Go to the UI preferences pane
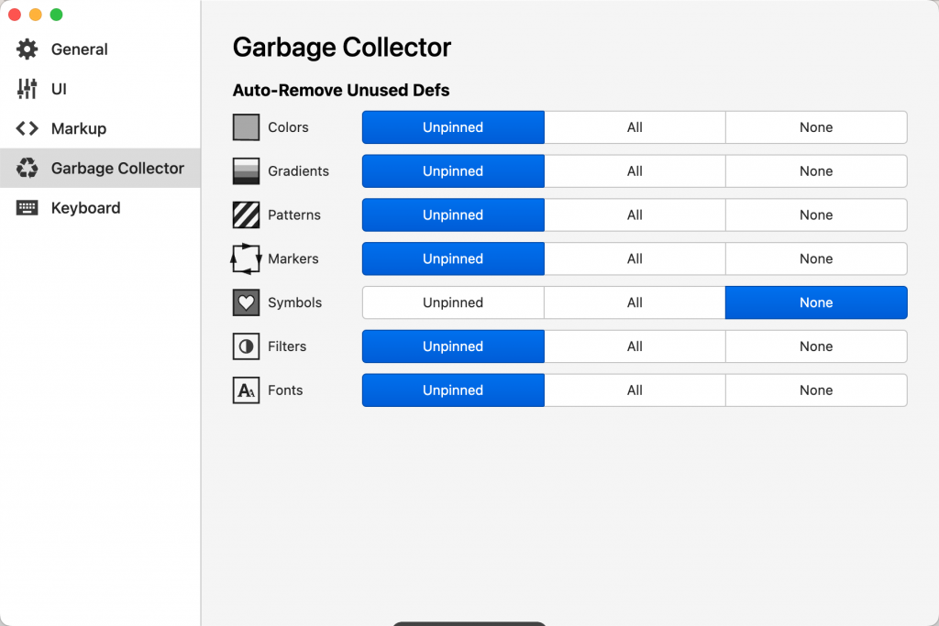The image size is (939, 626). [x=59, y=89]
